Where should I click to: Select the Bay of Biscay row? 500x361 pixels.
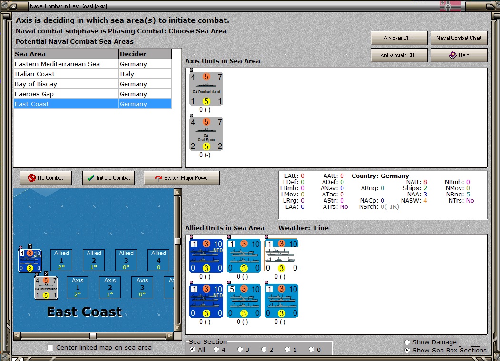coord(93,84)
